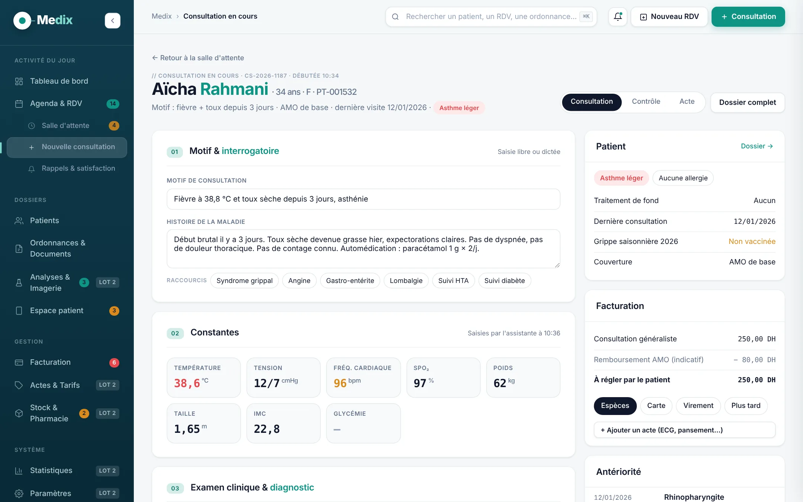Open Agenda & RDV calendar icon

click(19, 103)
